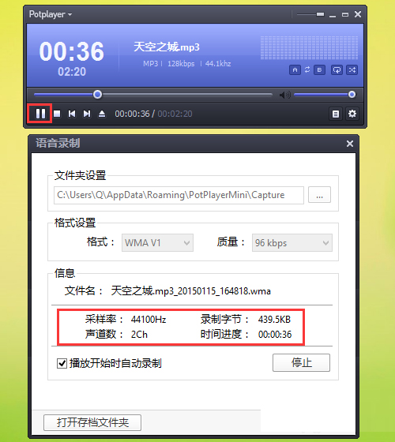
Task: Stop playback using the stop square
Action: (x=57, y=114)
